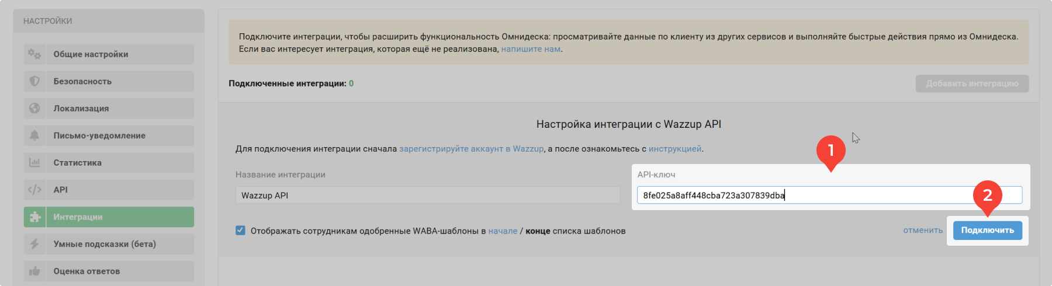This screenshot has width=1052, height=286.
Task: Open Умные подсказки (бета) section
Action: (109, 244)
